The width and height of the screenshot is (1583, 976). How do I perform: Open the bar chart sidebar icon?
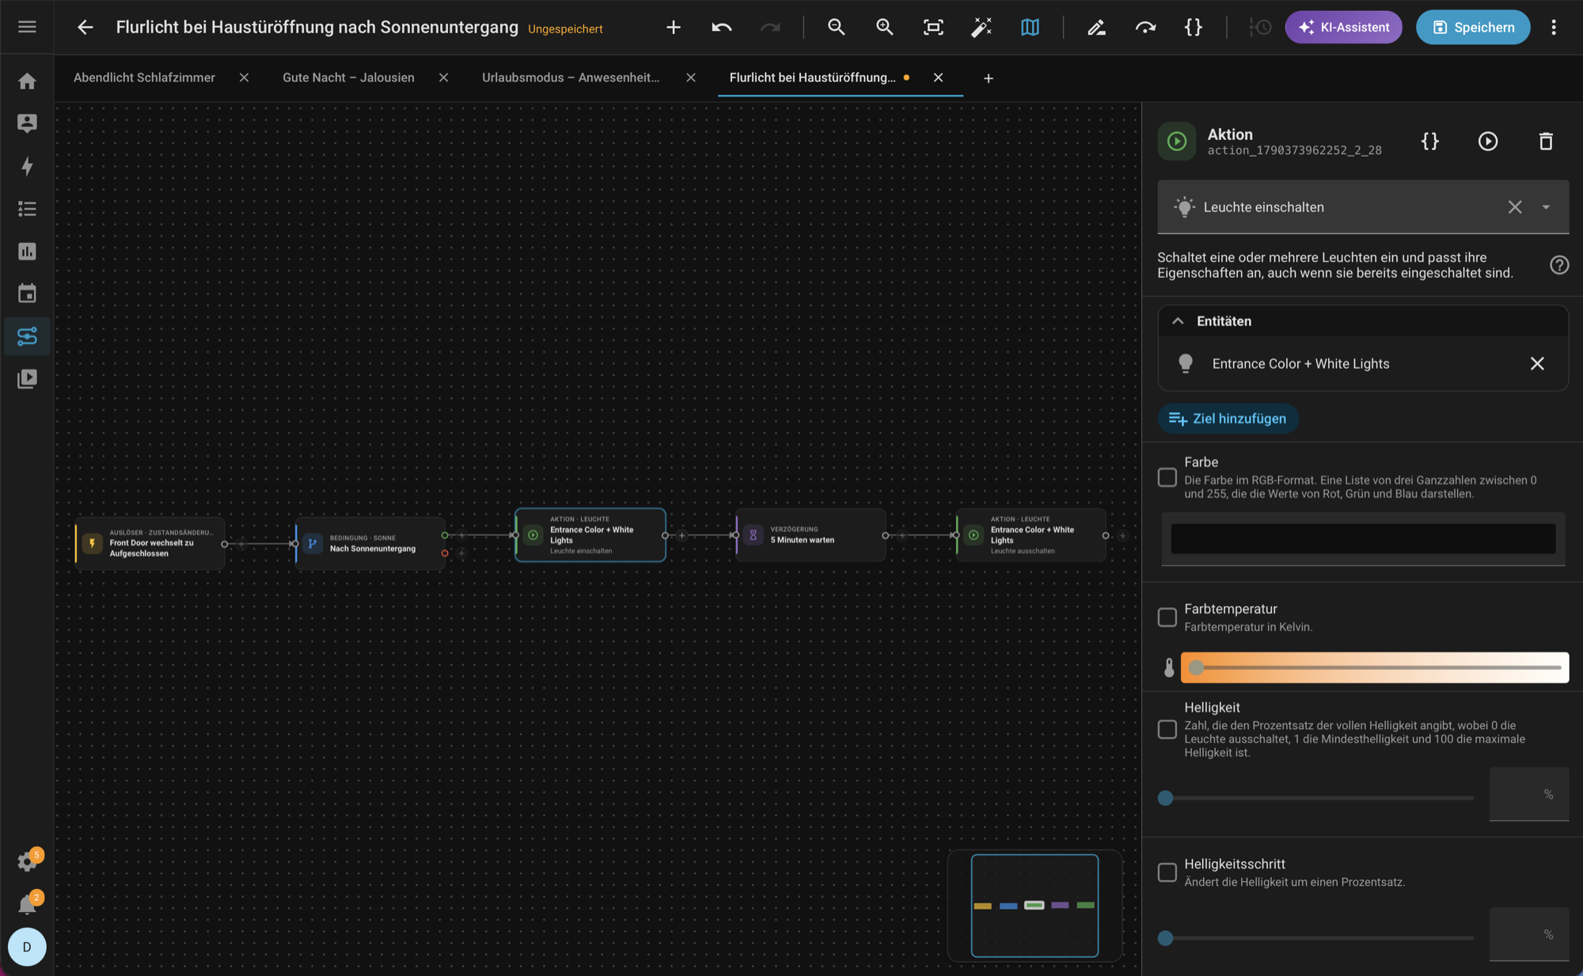tap(27, 252)
